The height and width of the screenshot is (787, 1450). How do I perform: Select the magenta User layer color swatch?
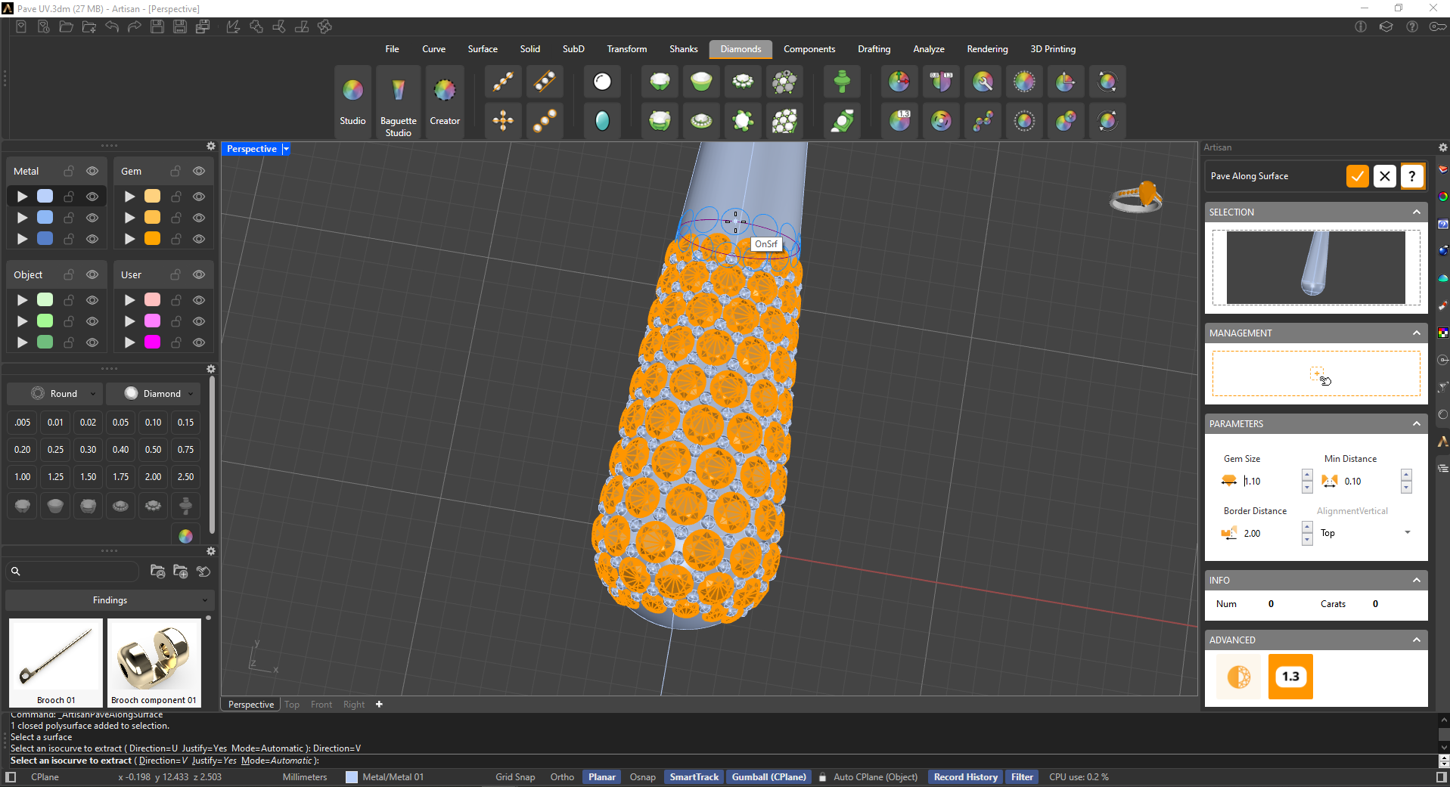click(152, 342)
